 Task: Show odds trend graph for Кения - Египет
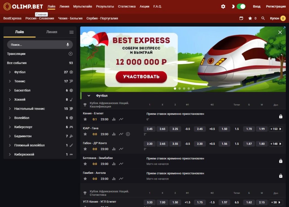pos(121,119)
